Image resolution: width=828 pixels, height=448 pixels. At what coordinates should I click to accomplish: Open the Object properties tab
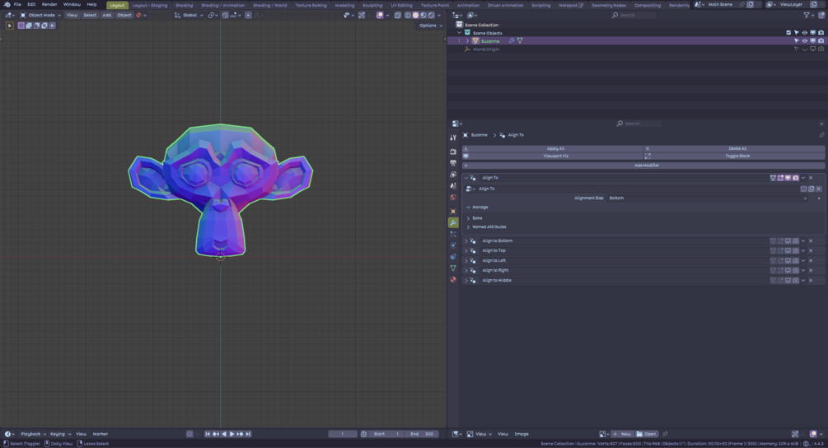click(453, 211)
